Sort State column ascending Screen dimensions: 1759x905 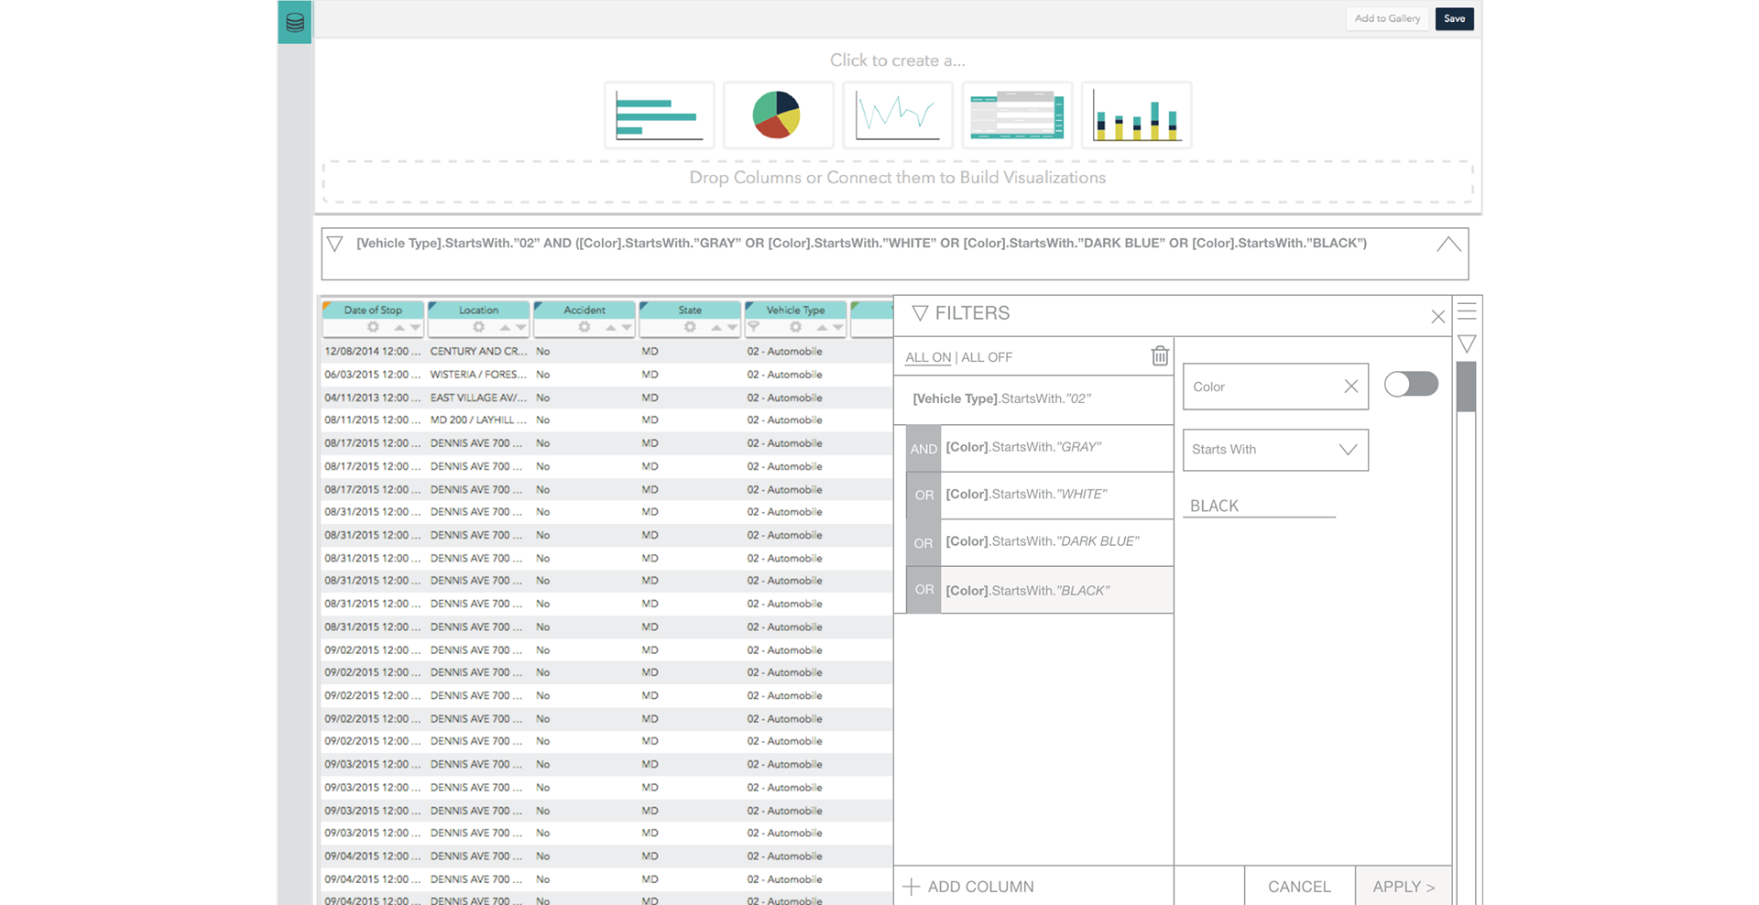click(x=716, y=327)
